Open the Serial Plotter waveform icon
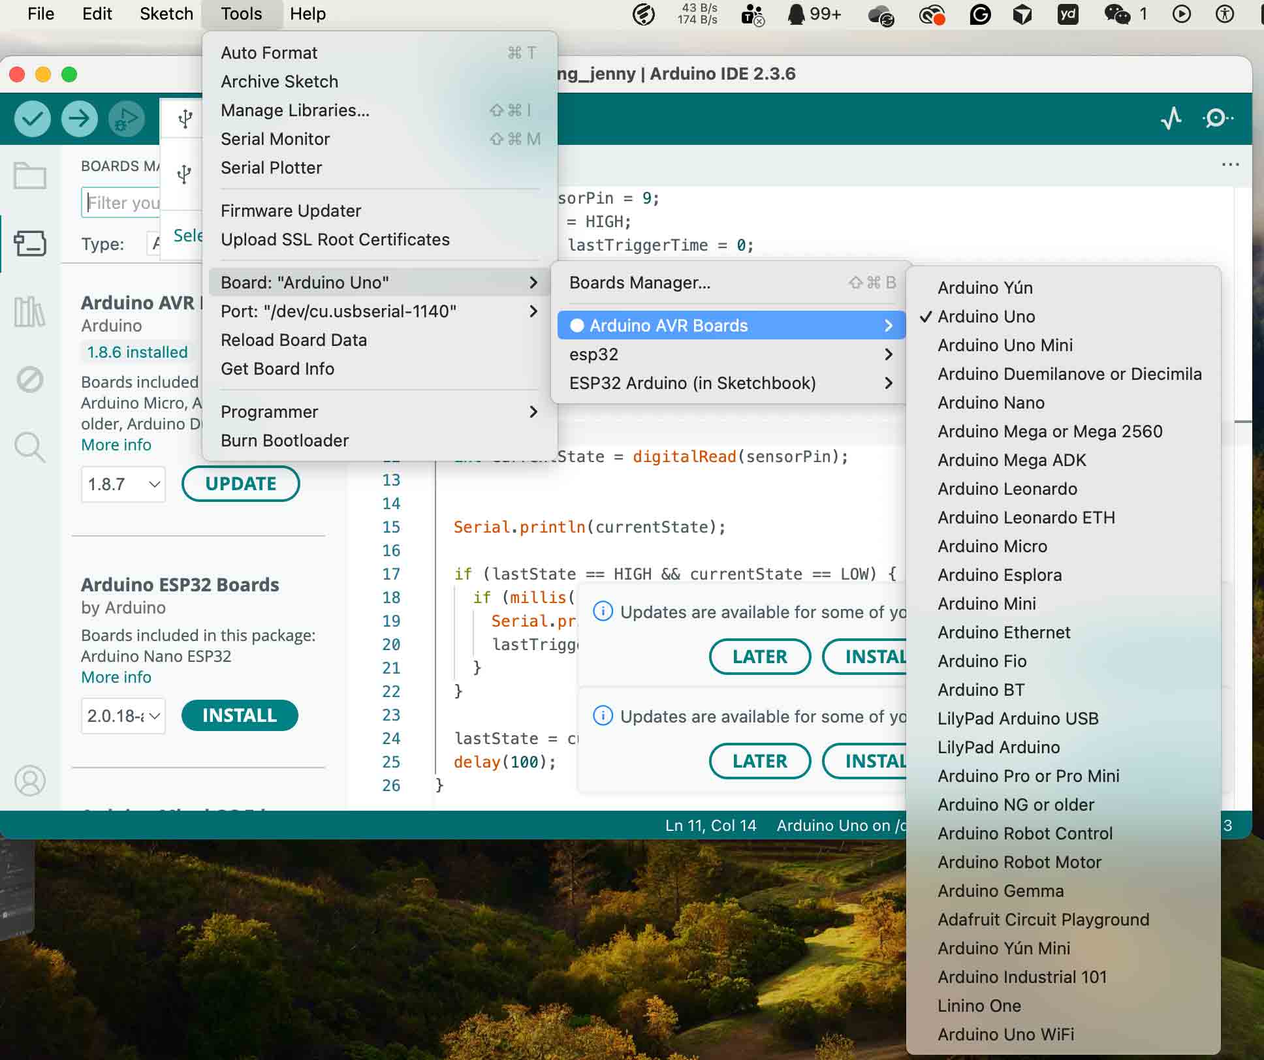1264x1060 pixels. [1170, 118]
